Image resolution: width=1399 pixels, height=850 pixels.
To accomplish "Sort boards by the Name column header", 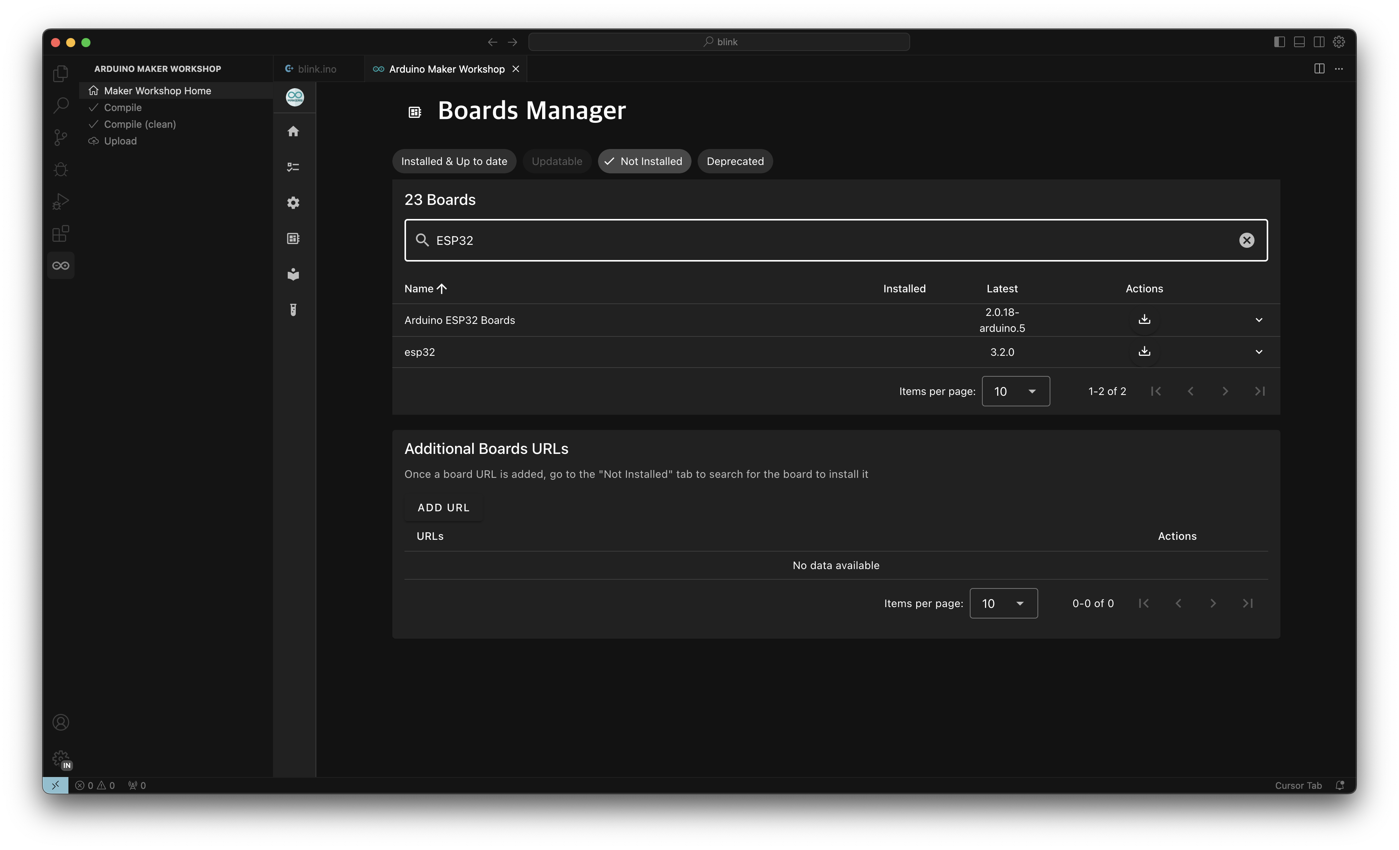I will (x=419, y=289).
